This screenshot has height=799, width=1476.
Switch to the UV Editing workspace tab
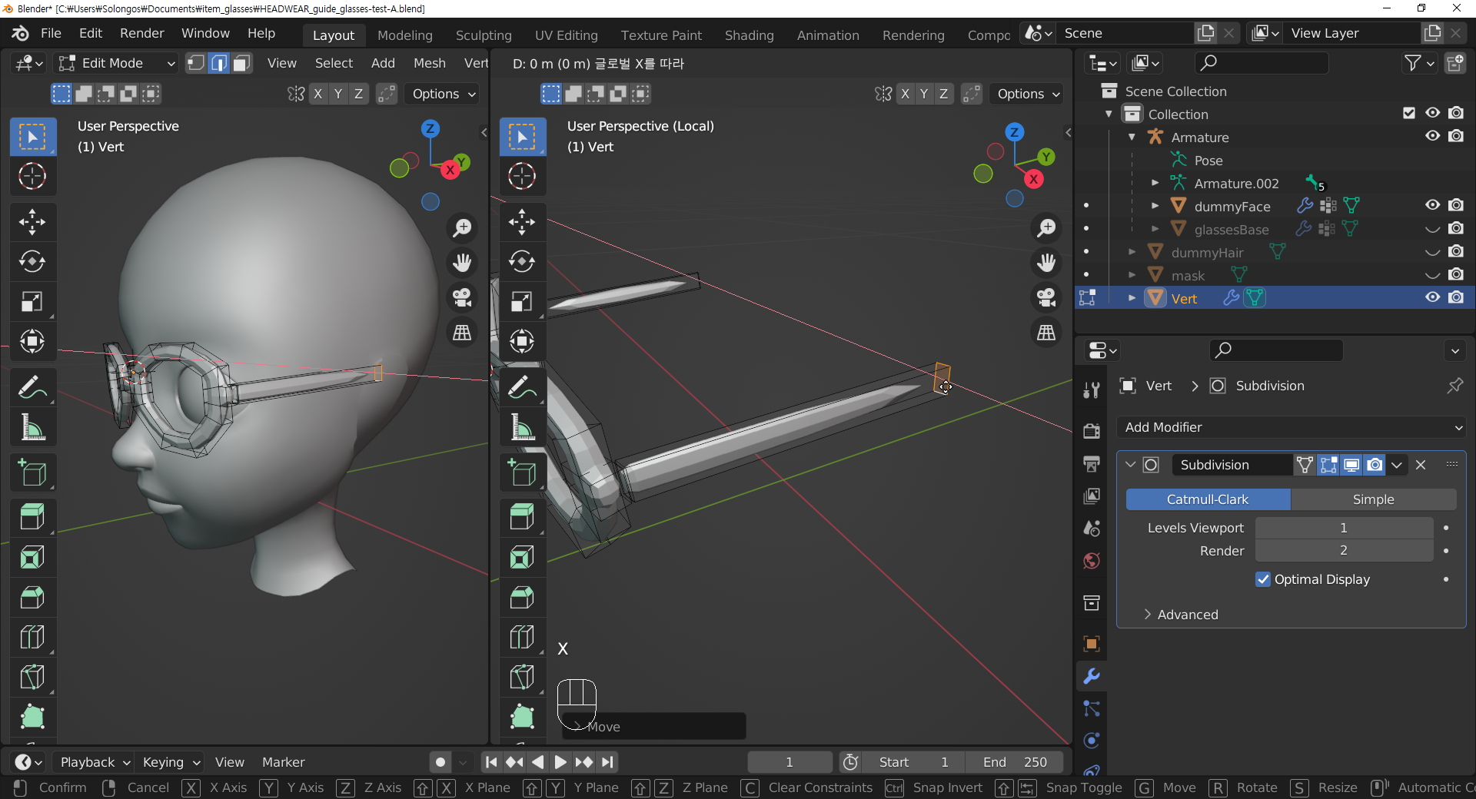(x=566, y=35)
